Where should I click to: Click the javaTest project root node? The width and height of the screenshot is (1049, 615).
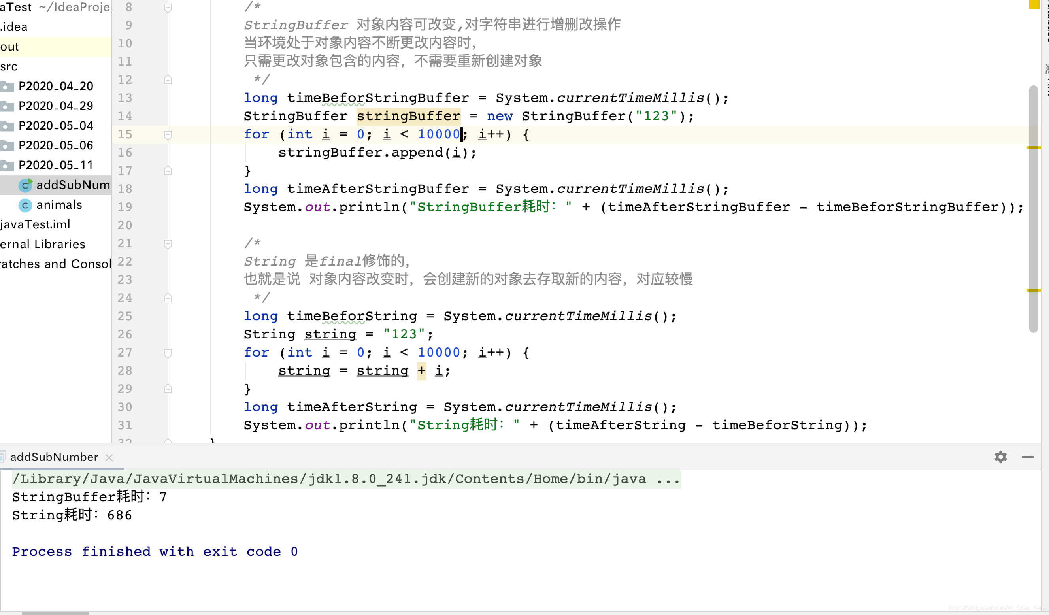pyautogui.click(x=56, y=7)
